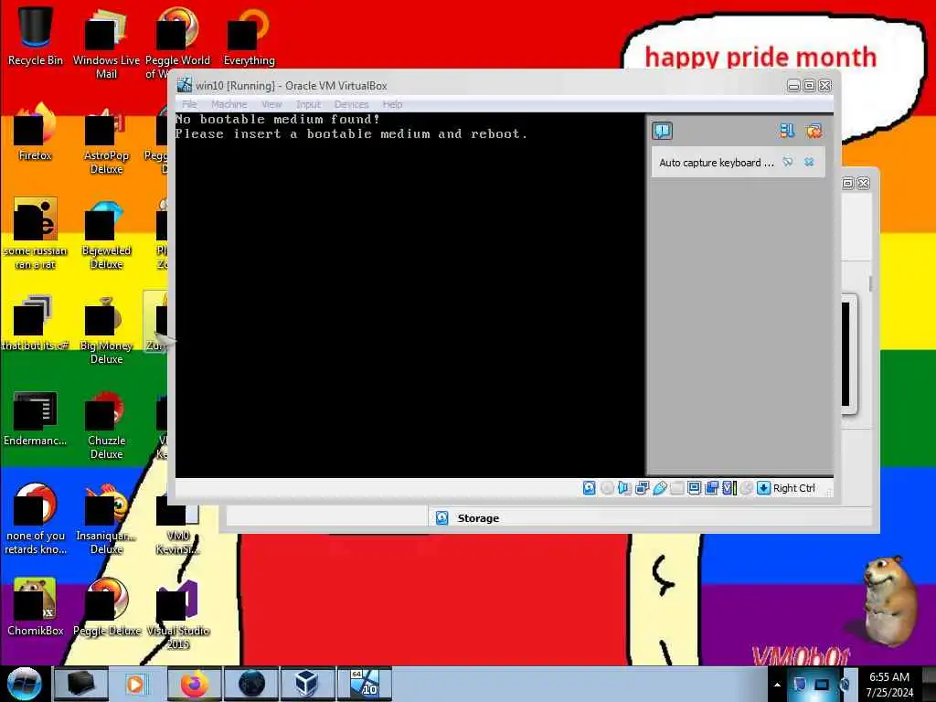Open the Windows Start button
The width and height of the screenshot is (936, 702).
point(25,684)
